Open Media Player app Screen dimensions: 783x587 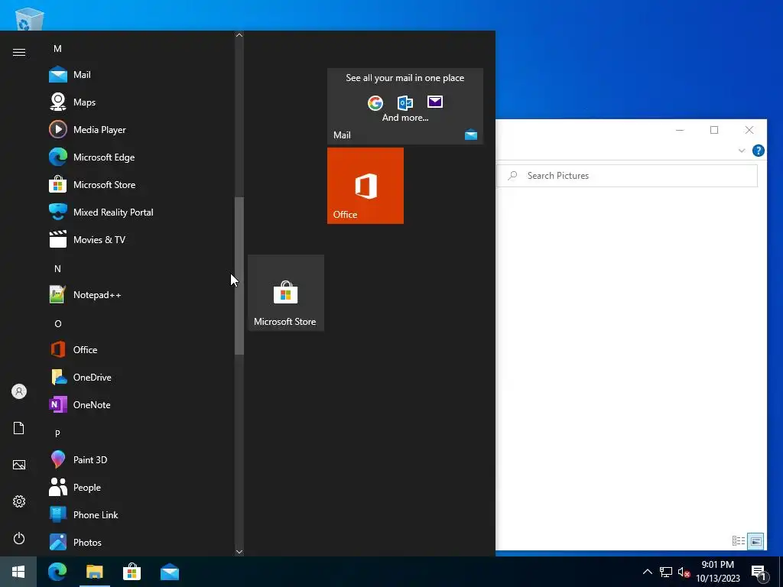(139, 130)
